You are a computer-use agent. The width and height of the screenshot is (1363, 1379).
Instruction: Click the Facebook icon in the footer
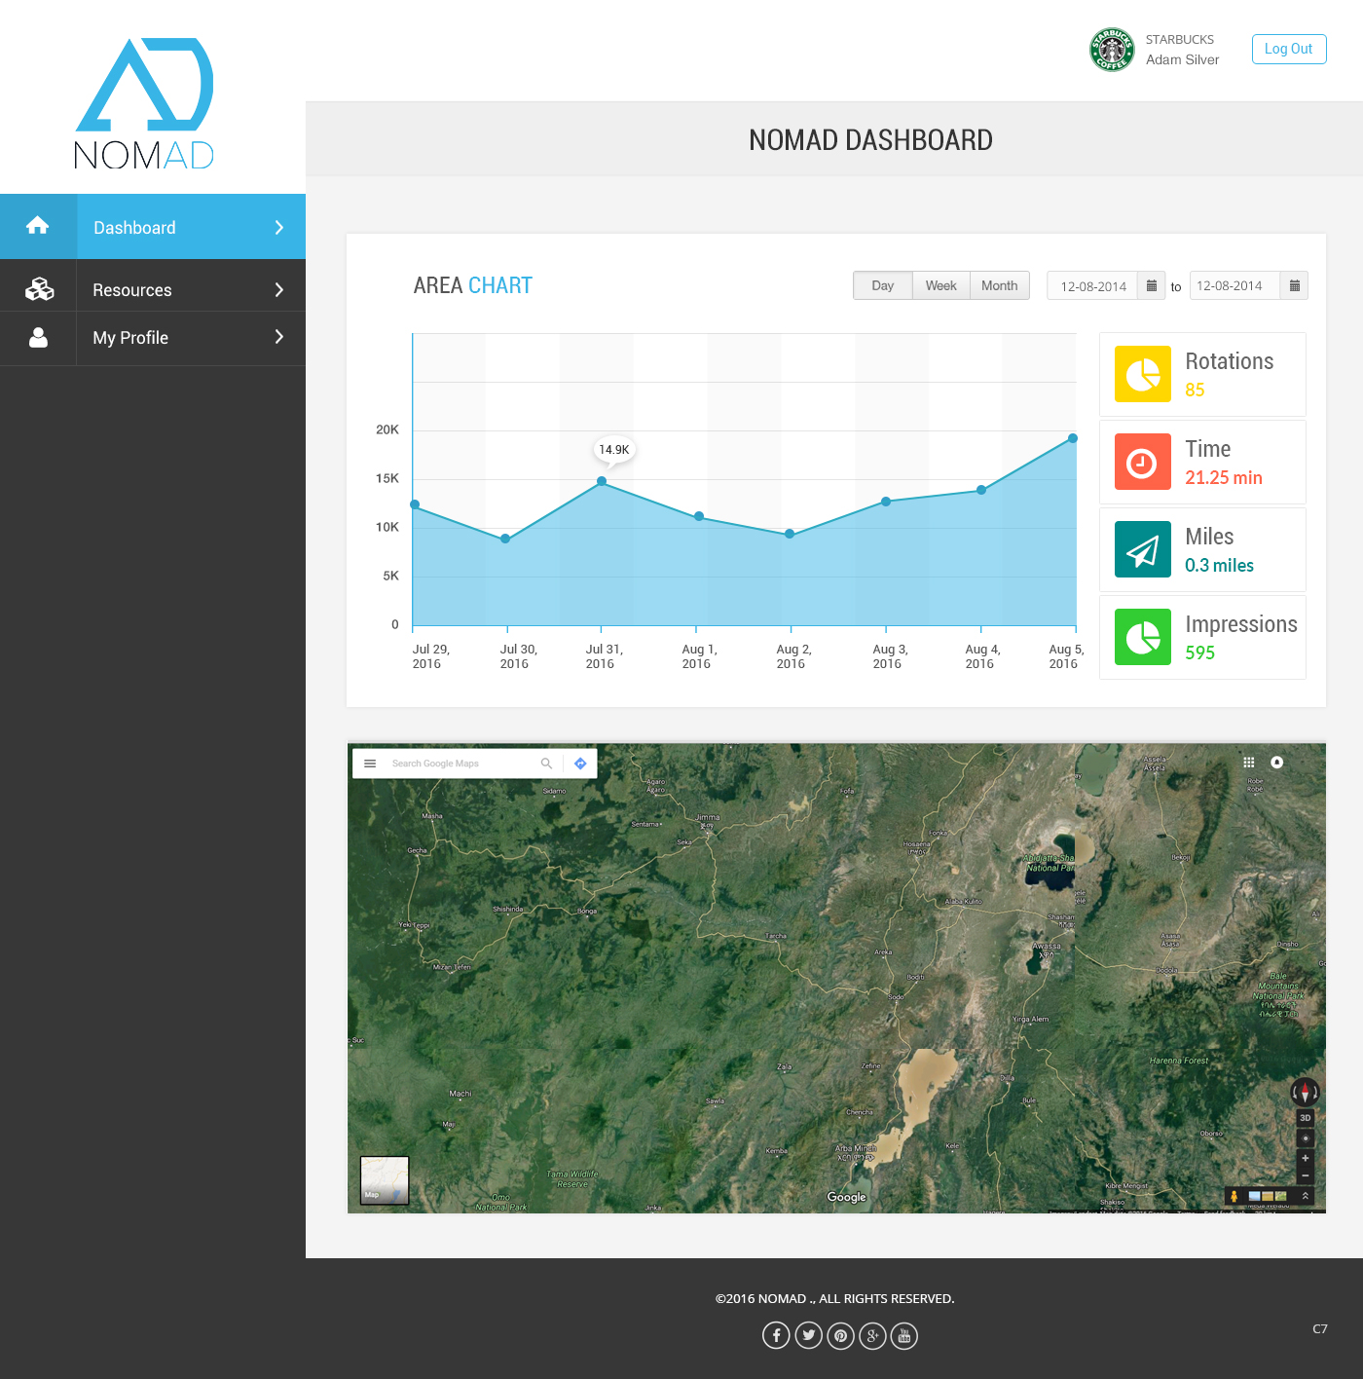coord(776,1335)
